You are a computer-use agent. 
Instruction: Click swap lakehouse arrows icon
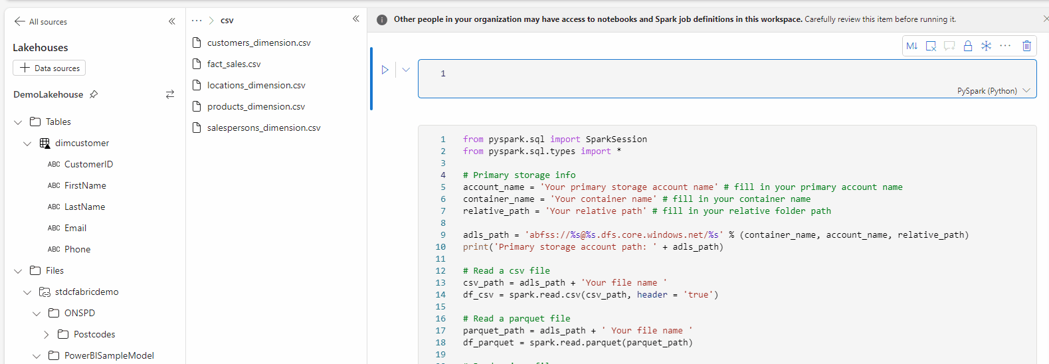(x=170, y=94)
